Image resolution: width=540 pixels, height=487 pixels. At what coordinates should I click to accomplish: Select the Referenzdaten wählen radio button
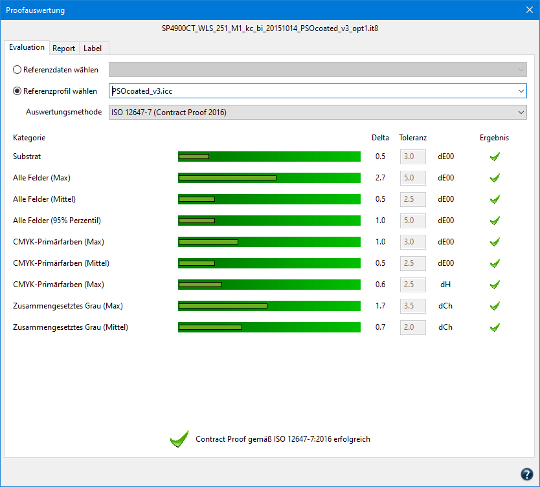[17, 70]
